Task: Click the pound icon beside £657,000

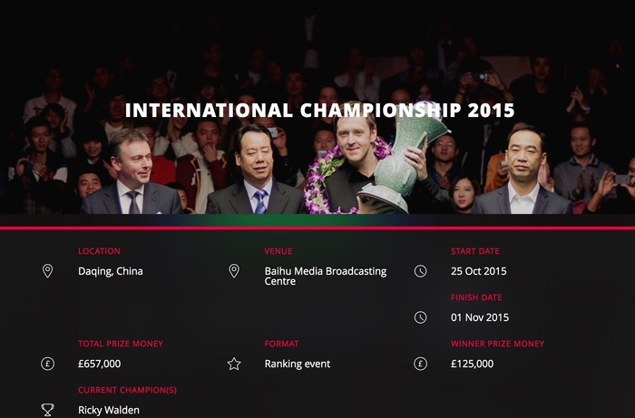Action: (x=47, y=364)
